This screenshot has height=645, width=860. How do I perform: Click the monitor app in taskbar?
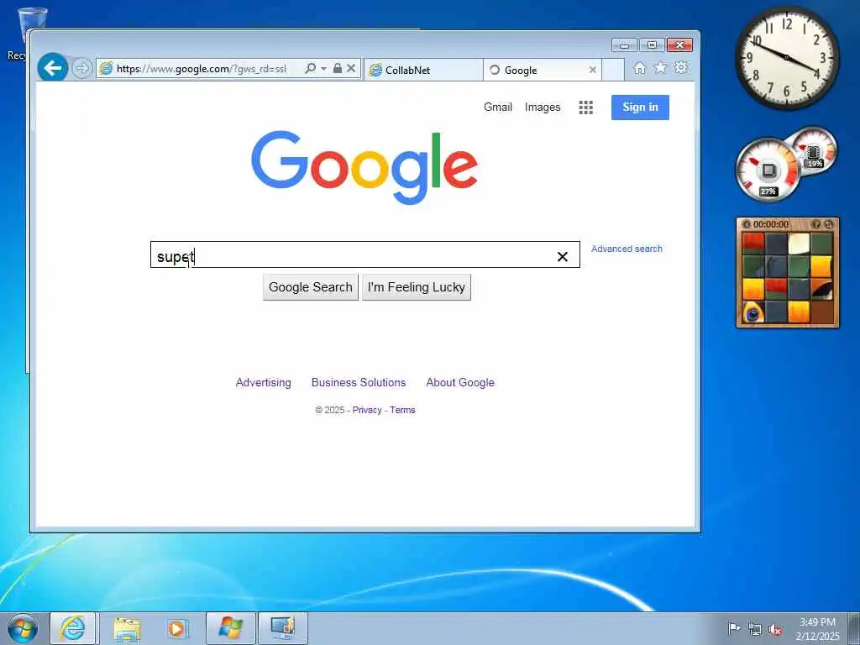click(283, 628)
